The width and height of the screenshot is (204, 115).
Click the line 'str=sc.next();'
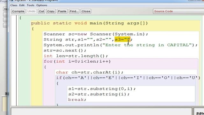pos(65,50)
